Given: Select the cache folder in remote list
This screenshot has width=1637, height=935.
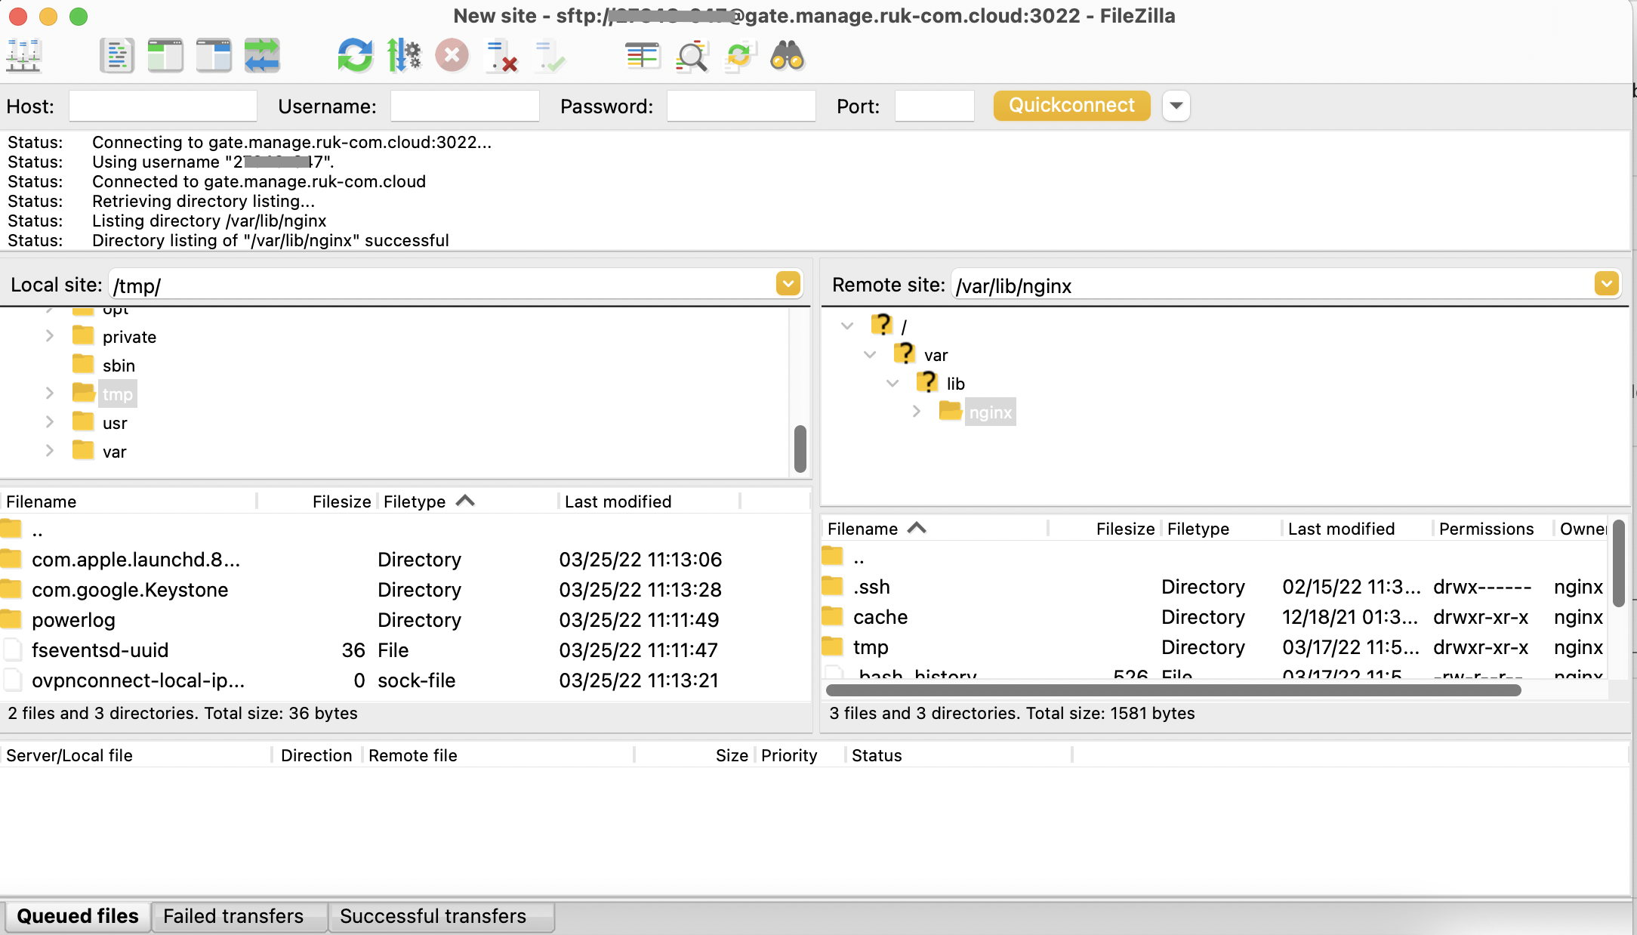Looking at the screenshot, I should click(x=1214, y=617).
